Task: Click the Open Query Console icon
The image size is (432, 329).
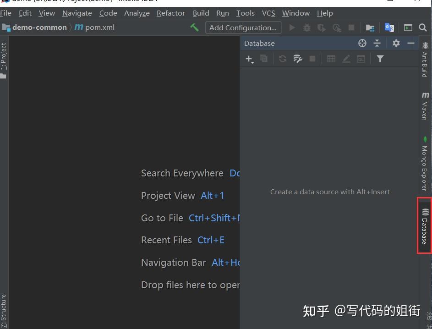Action: point(361,59)
